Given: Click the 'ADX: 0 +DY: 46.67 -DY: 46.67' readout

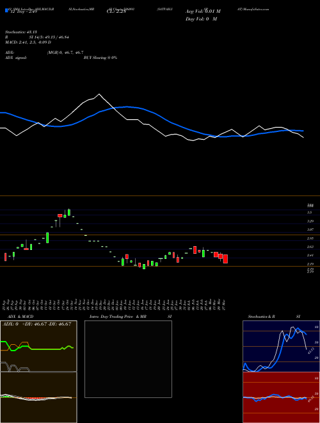Looking at the screenshot, I should point(37,324).
